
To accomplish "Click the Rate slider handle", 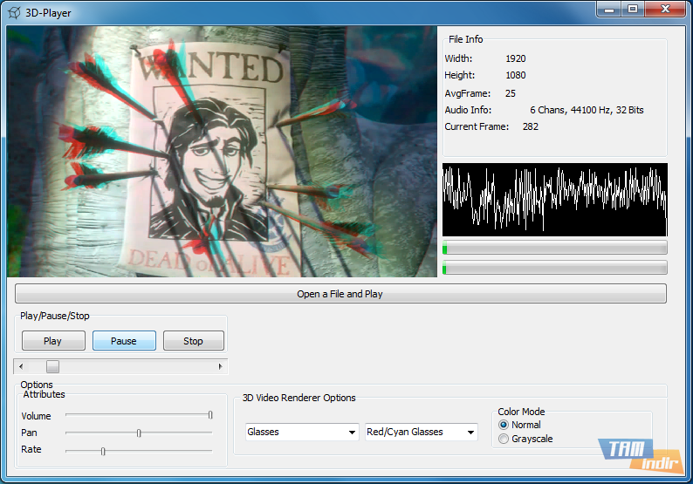I will click(x=103, y=451).
